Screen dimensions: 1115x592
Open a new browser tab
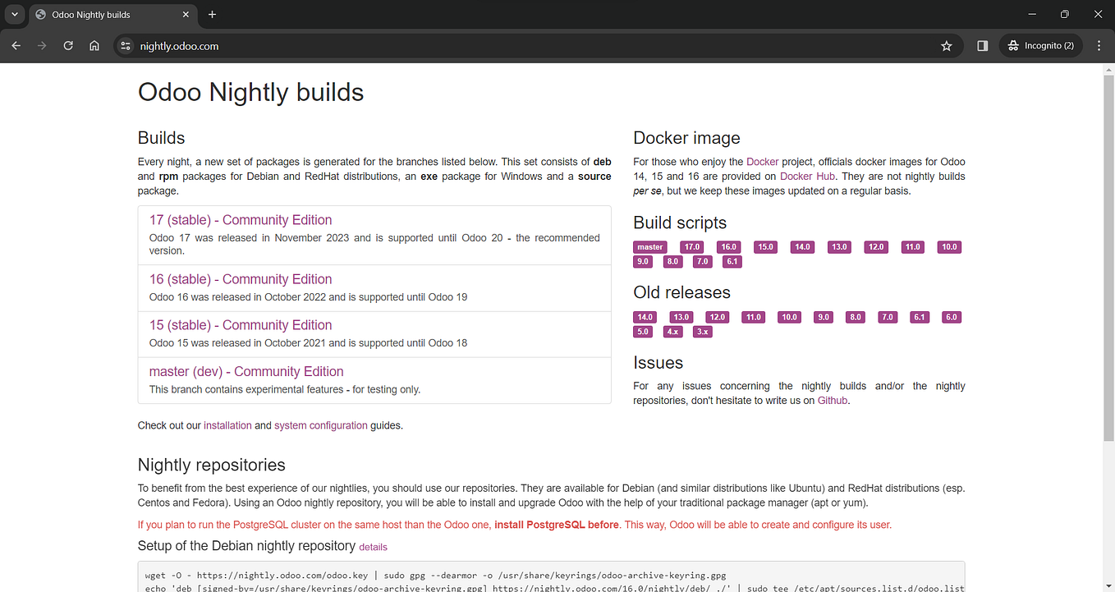(x=212, y=14)
